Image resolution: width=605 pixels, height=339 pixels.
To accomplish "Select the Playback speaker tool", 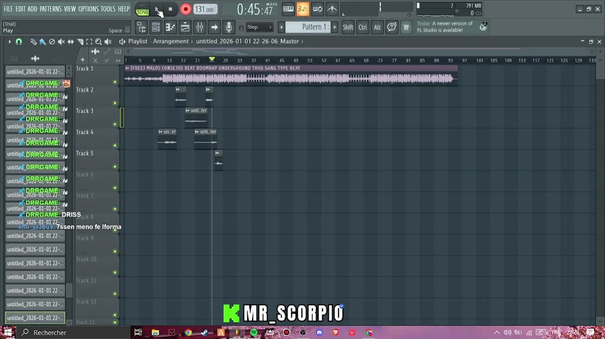I will coord(108,41).
